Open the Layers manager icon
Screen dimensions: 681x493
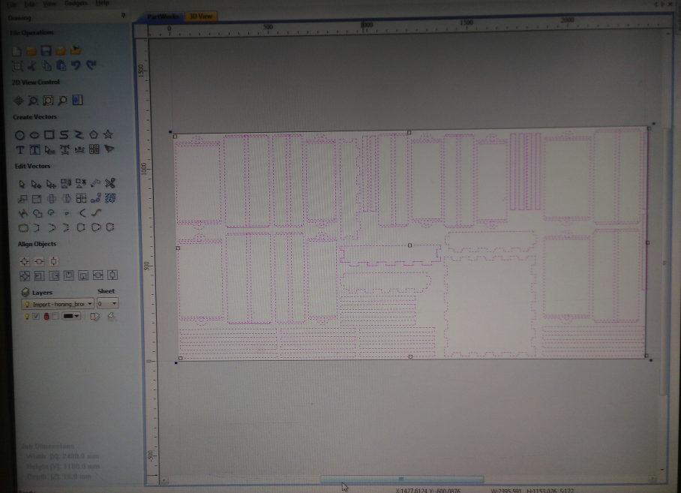point(25,293)
